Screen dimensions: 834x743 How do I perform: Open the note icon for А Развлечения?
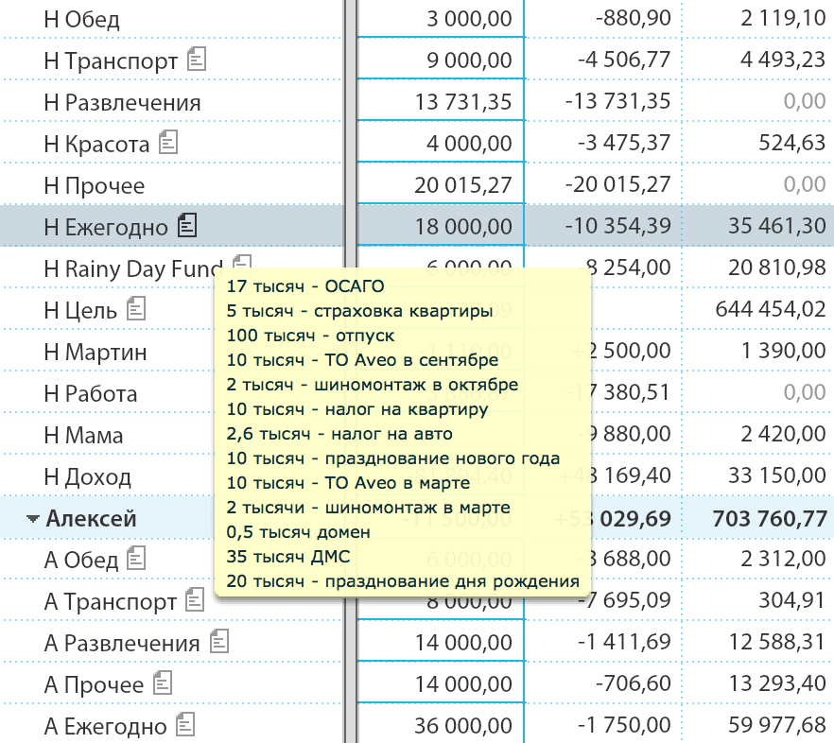[219, 642]
